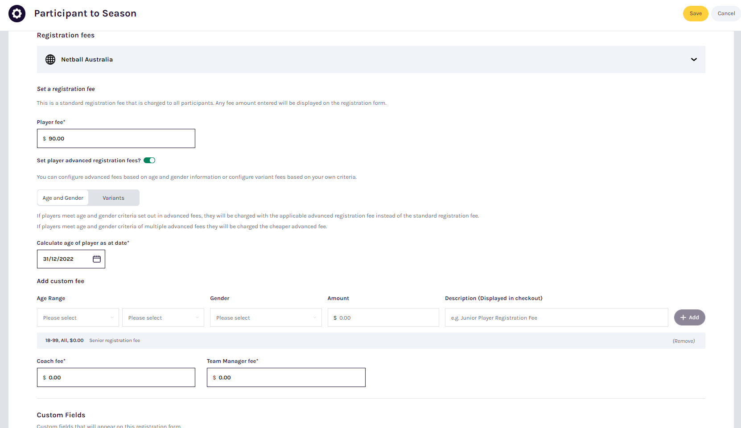Viewport: 741px width, 428px height.
Task: Click the plus icon on Add button
Action: [683, 317]
